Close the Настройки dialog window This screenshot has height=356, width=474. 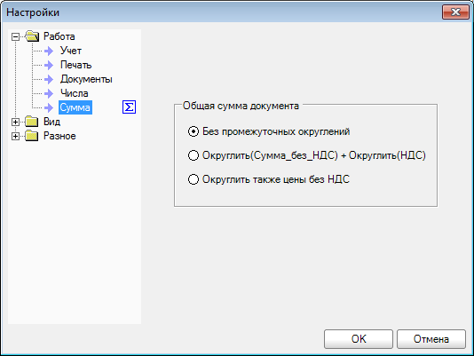tap(455, 12)
